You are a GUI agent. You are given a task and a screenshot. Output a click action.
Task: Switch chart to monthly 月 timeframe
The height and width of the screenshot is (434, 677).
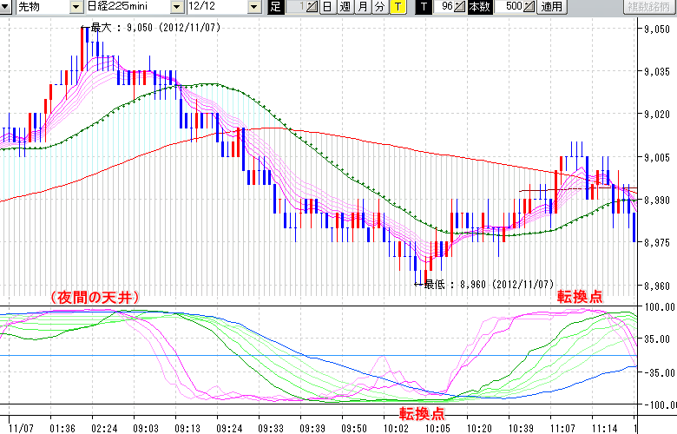[x=363, y=7]
